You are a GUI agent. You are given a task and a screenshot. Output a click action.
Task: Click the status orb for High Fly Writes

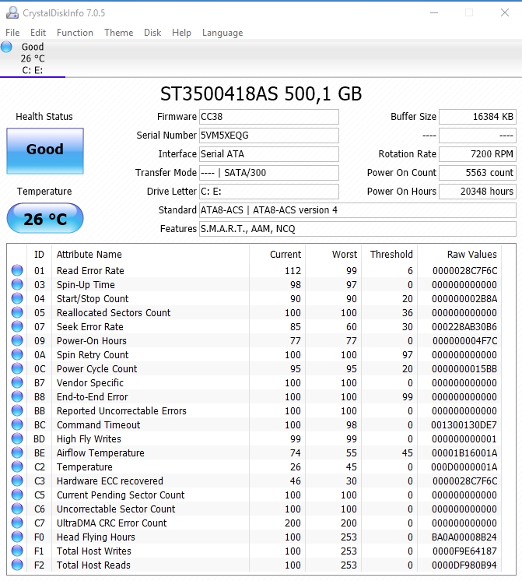[17, 438]
